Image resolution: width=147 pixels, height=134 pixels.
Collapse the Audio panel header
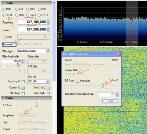tap(3, 98)
